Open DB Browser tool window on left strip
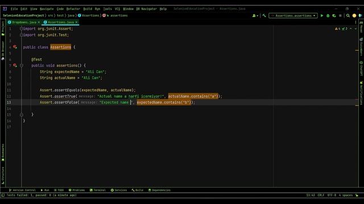 3,50
